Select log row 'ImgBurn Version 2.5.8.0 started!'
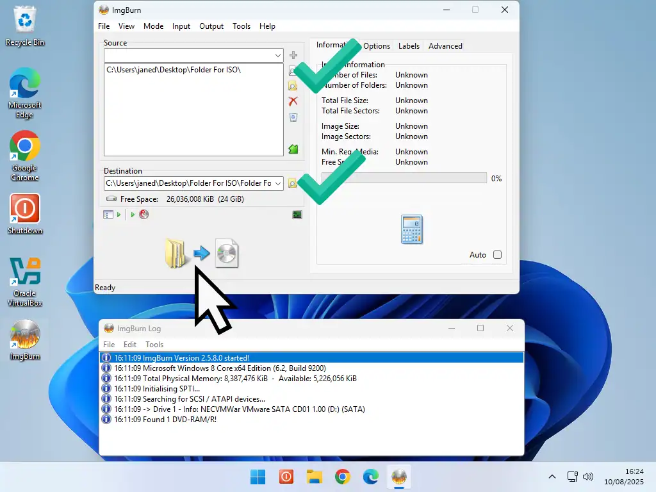 click(x=312, y=357)
